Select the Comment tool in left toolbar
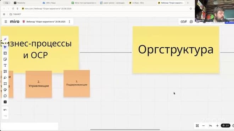The width and height of the screenshot is (234, 131). pos(5,96)
